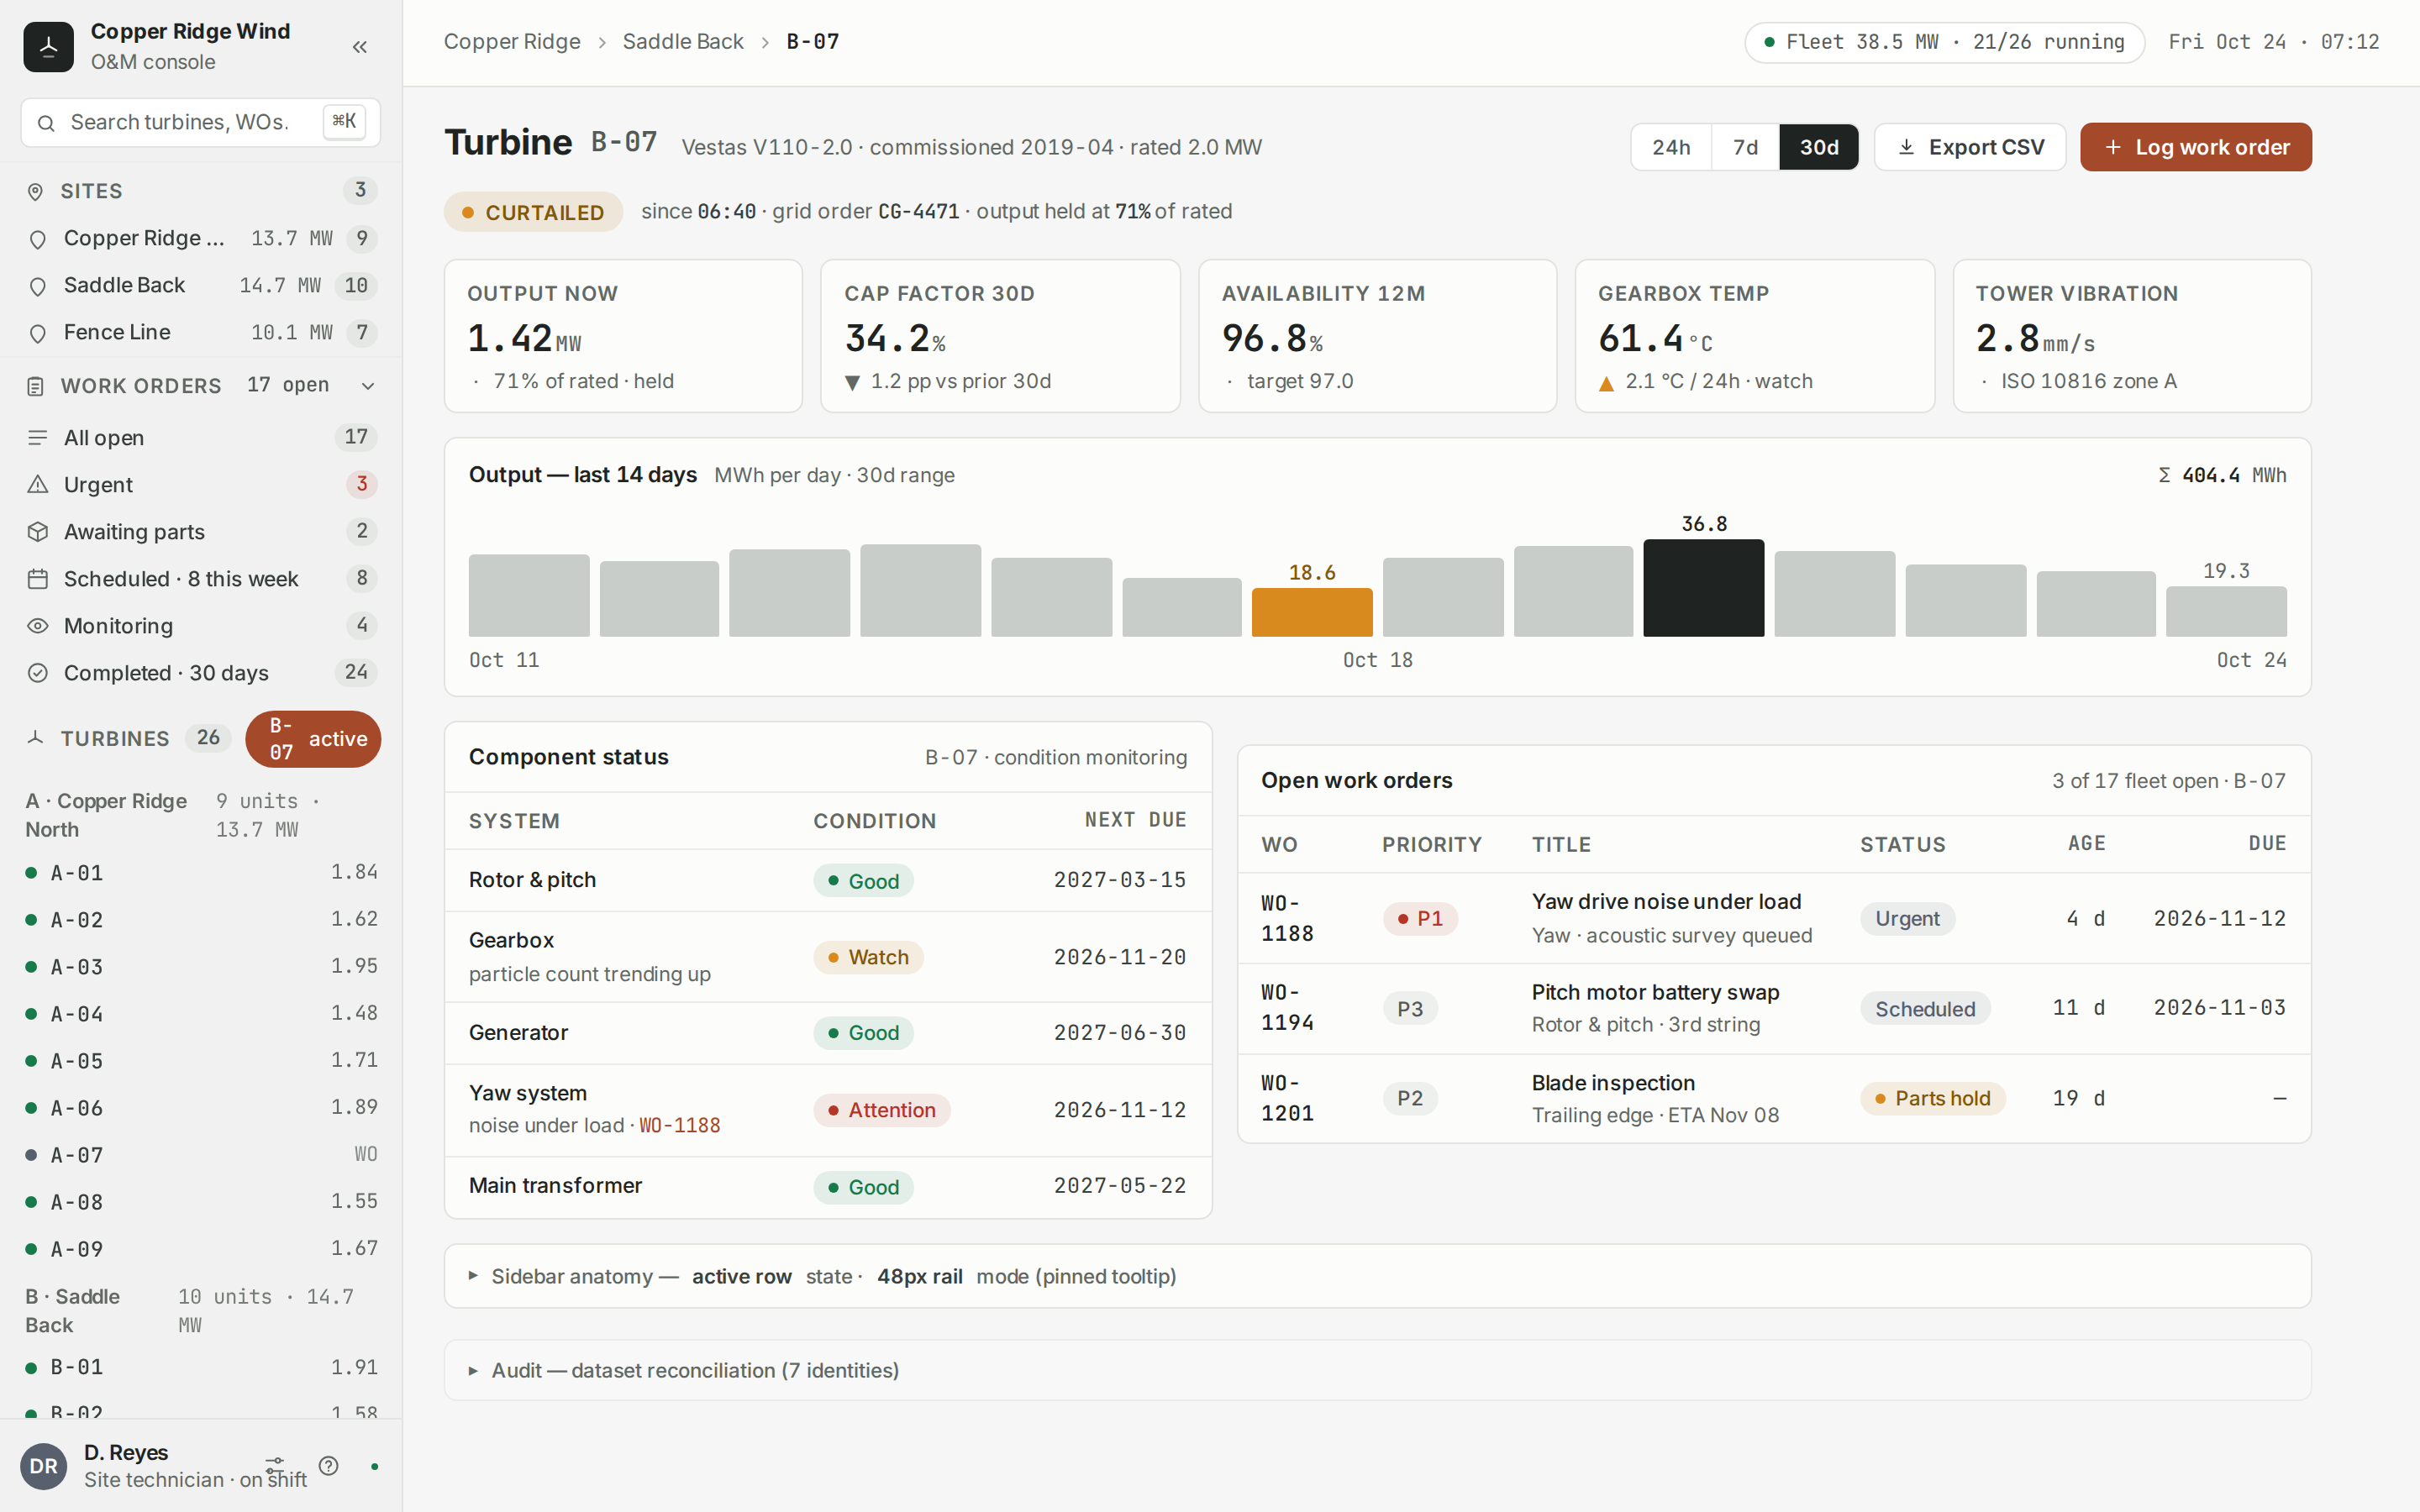Image resolution: width=2420 pixels, height=1512 pixels.
Task: Click the Work Orders clipboard icon
Action: pos(36,386)
